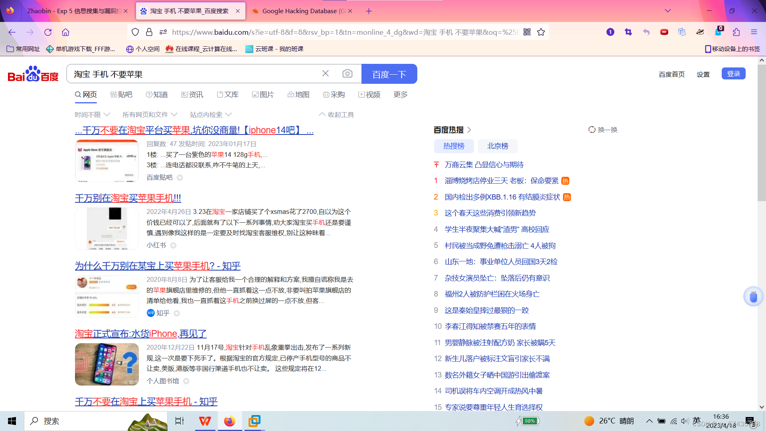The height and width of the screenshot is (431, 766).
Task: Click the 百度一下 search button
Action: coord(389,74)
